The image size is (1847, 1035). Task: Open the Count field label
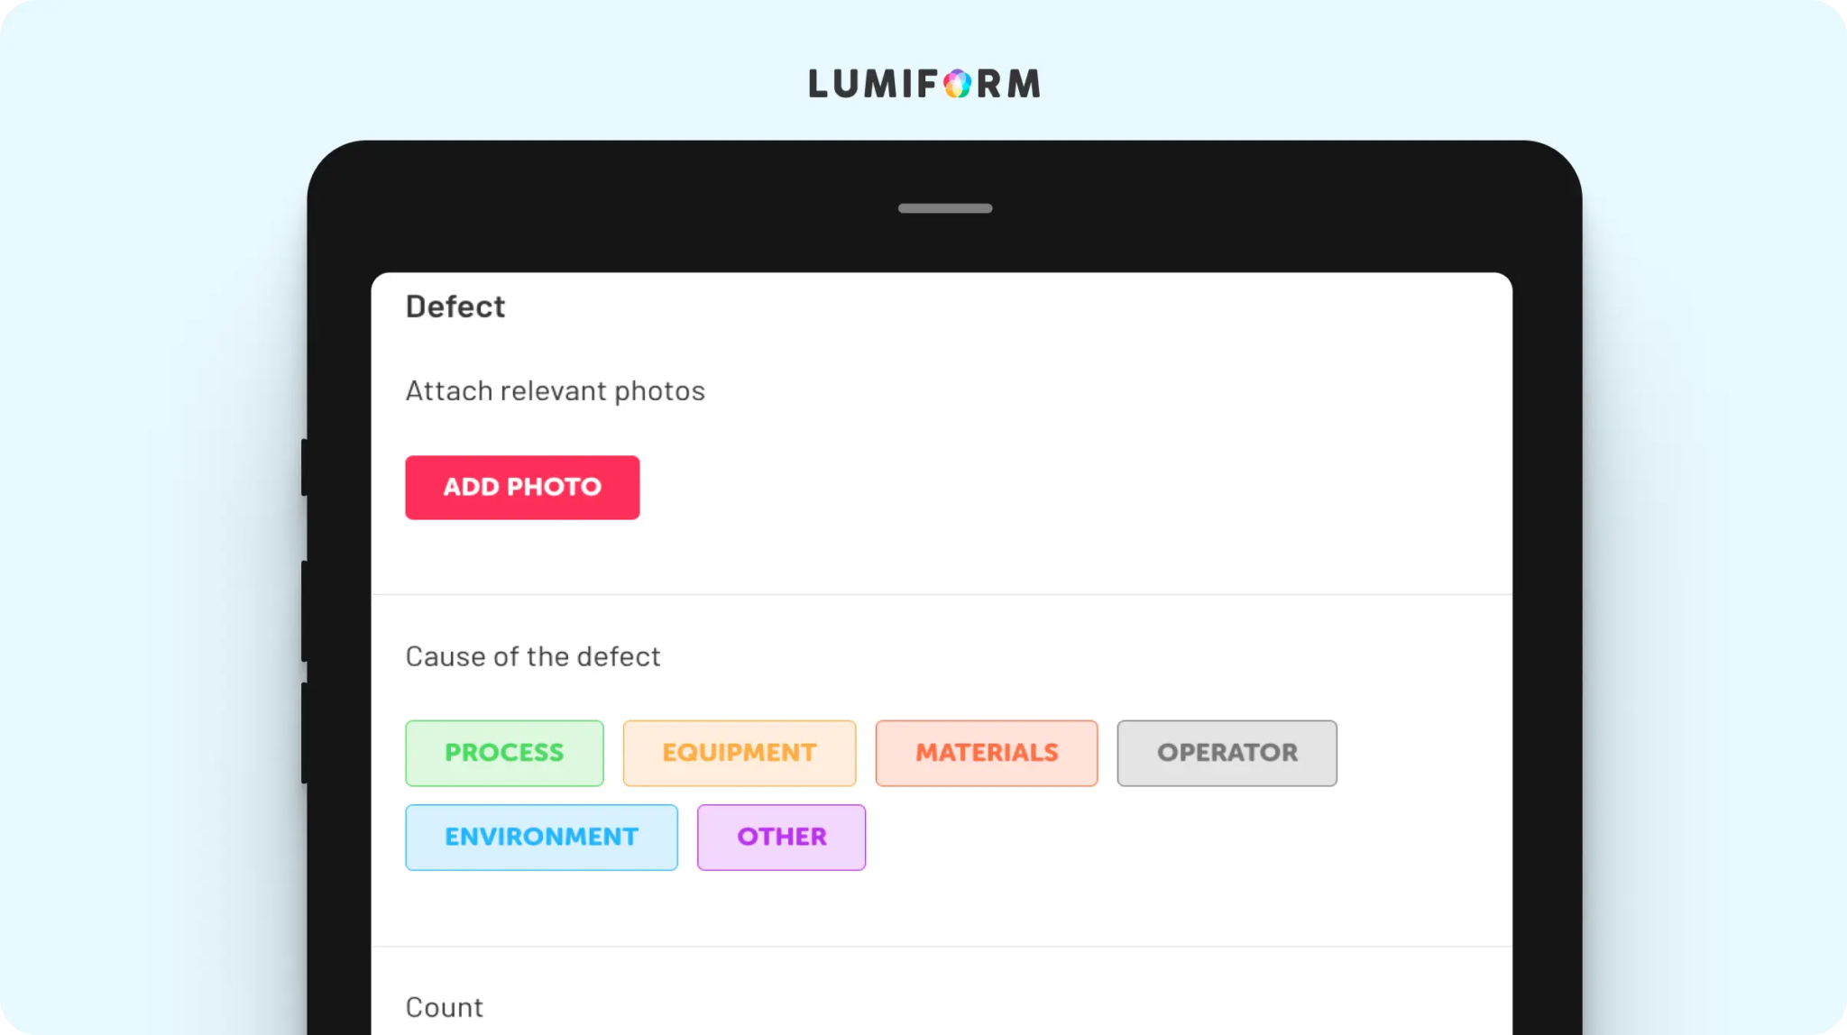445,1007
